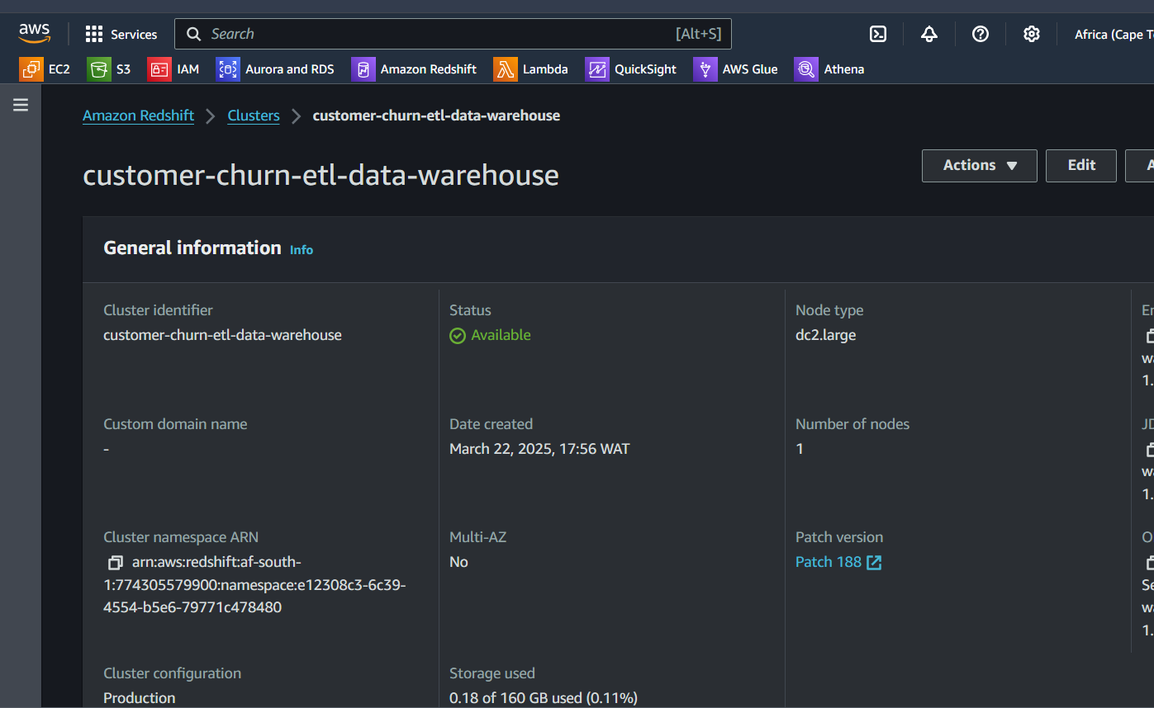Select the cluster identifier value under General information

[x=222, y=335]
